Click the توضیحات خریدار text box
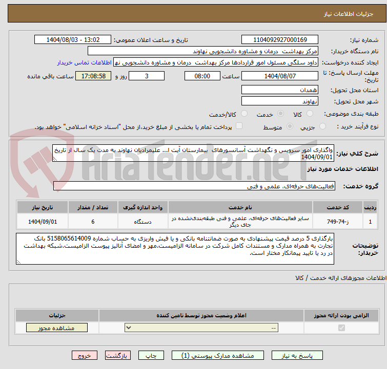This screenshot has width=387, height=369. [x=175, y=249]
